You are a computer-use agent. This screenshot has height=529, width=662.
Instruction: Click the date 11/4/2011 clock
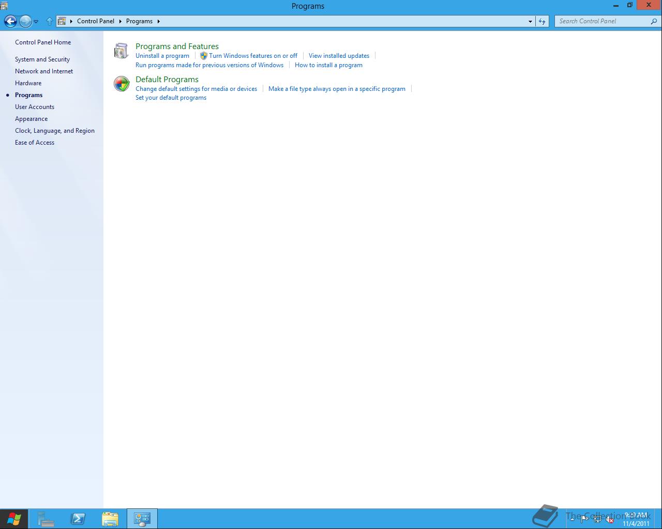click(x=636, y=523)
